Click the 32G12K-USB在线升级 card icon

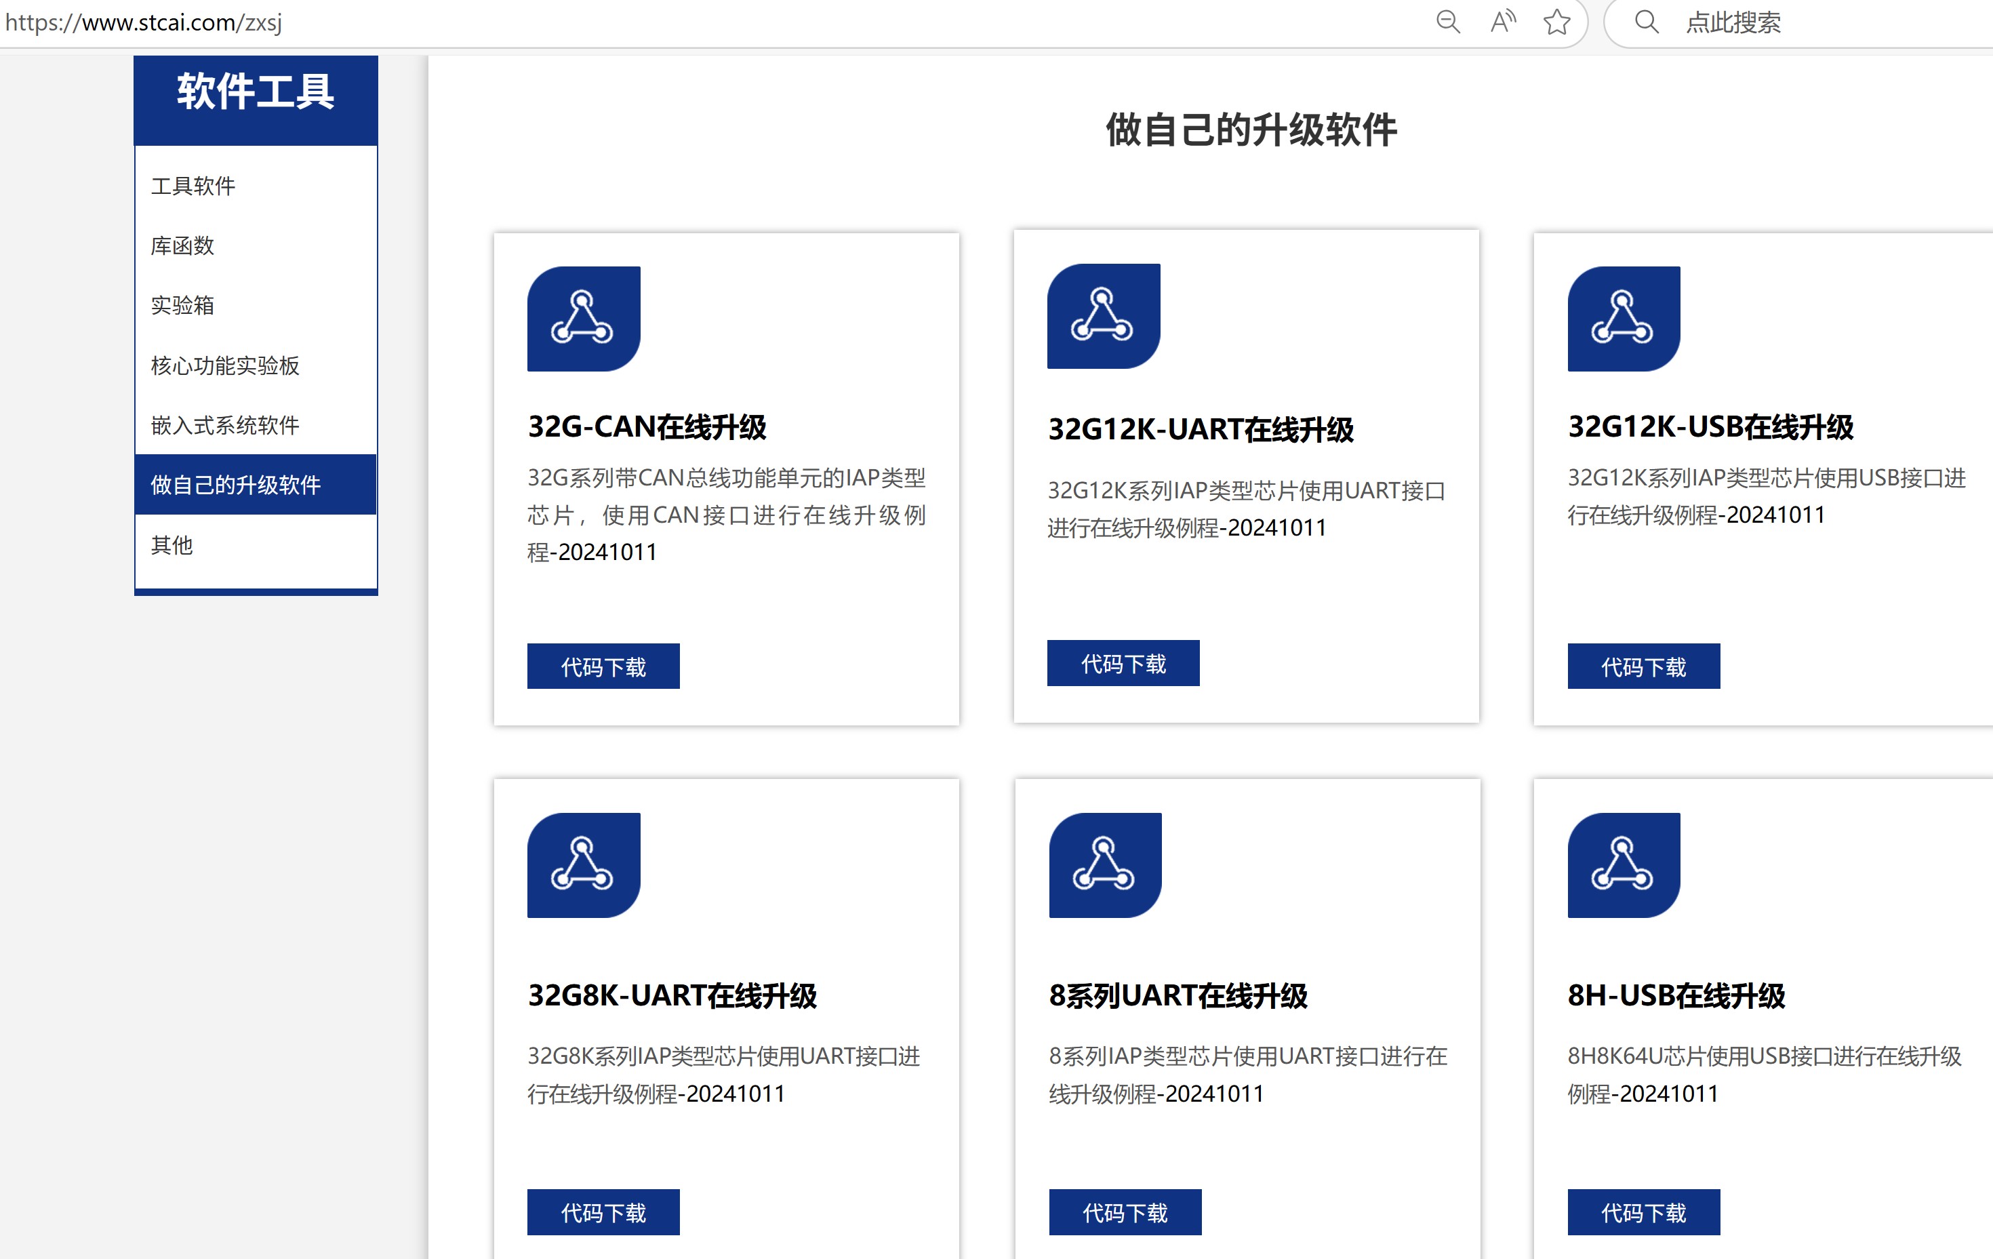1624,319
